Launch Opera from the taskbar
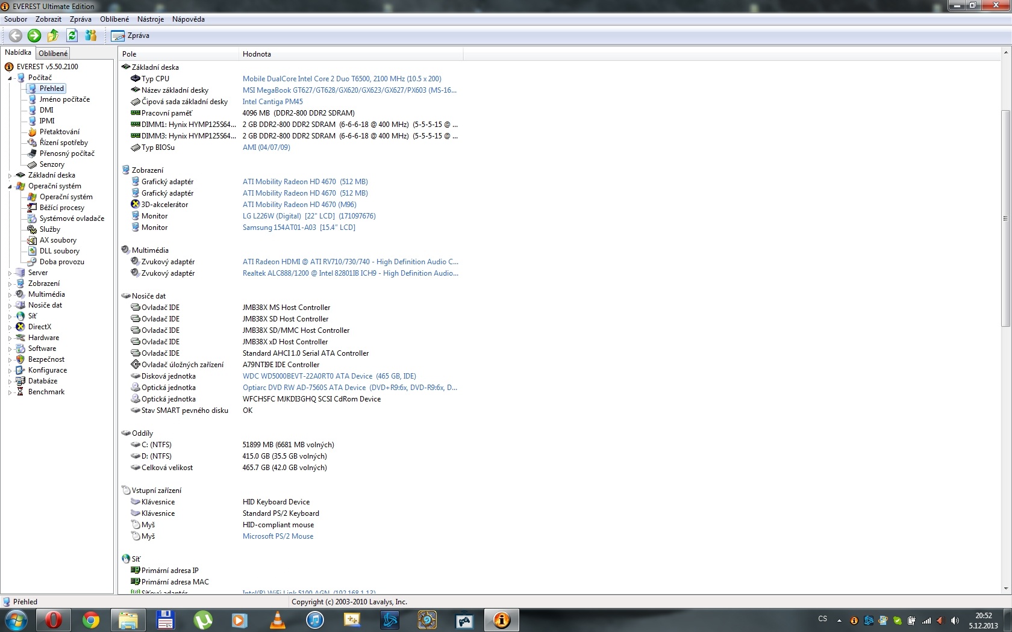1012x632 pixels. point(54,620)
